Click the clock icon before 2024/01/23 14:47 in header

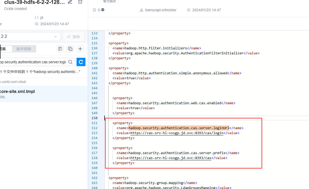[x=189, y=10]
